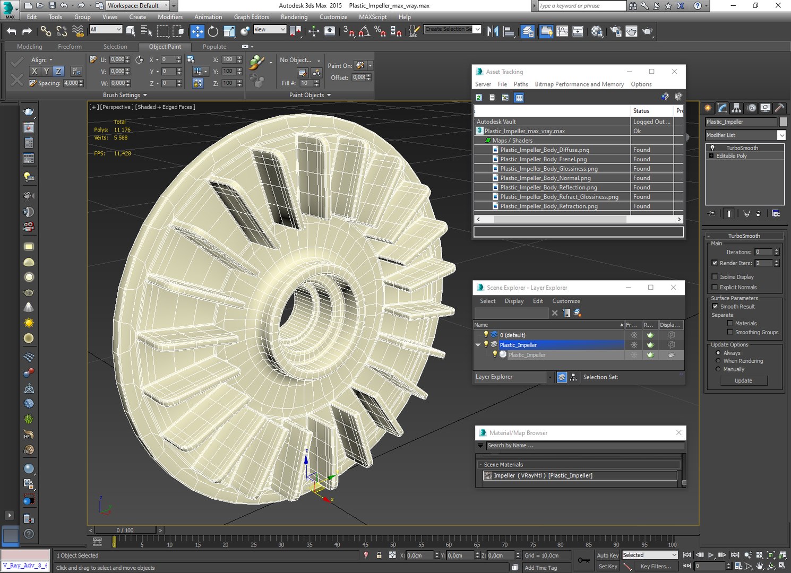
Task: Click the Play Animation button
Action: (x=711, y=555)
